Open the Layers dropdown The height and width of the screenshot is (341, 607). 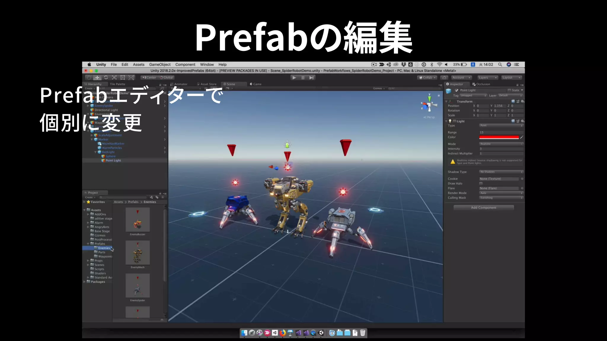pos(488,78)
